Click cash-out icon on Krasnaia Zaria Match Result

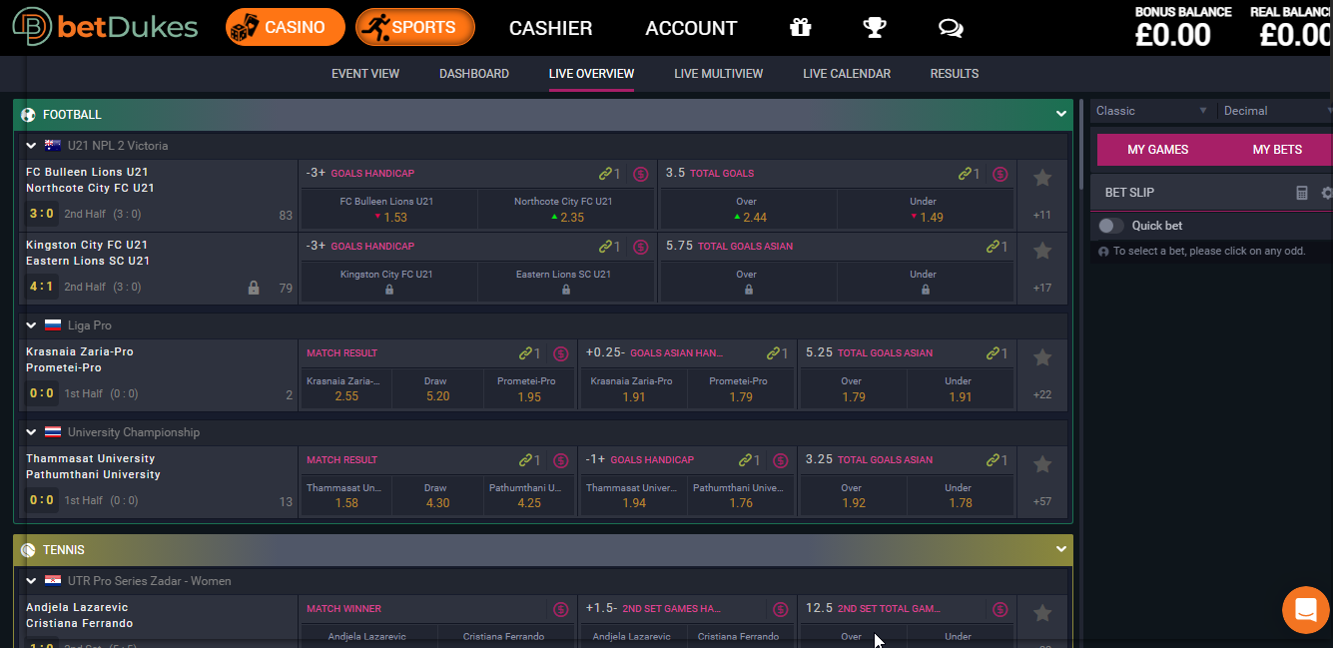[560, 353]
